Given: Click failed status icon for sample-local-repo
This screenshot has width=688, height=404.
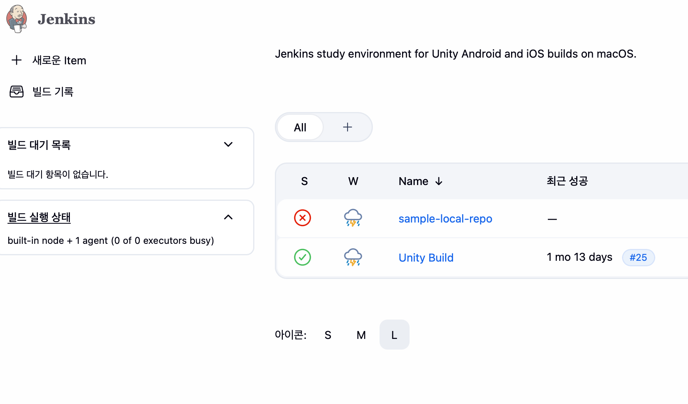Looking at the screenshot, I should click(x=303, y=218).
